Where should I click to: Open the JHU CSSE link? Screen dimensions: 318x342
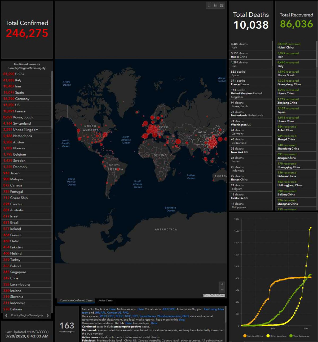coord(169,309)
